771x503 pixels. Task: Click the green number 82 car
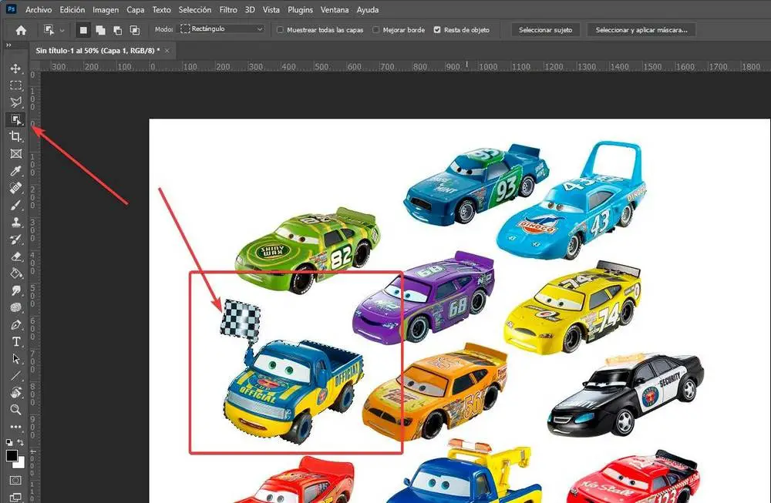308,250
